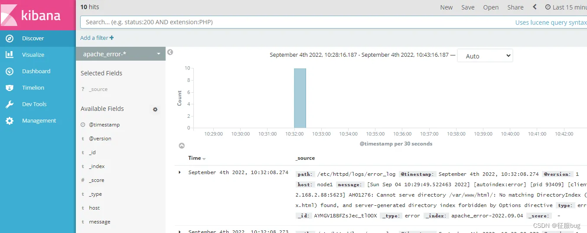
Task: Click 10 hits count
Action: pos(90,7)
